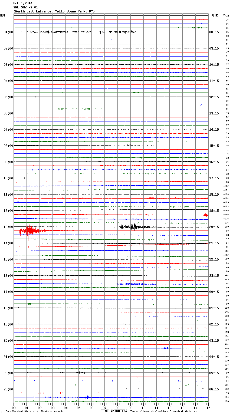This screenshot has width=230, height=415.
Task: Click the 08:15 UTC row label
Action: point(214,32)
